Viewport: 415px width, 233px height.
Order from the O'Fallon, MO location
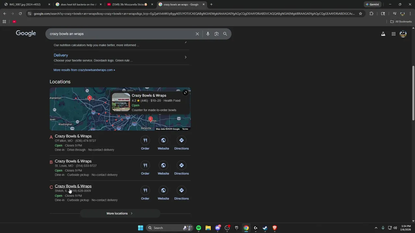(145, 143)
